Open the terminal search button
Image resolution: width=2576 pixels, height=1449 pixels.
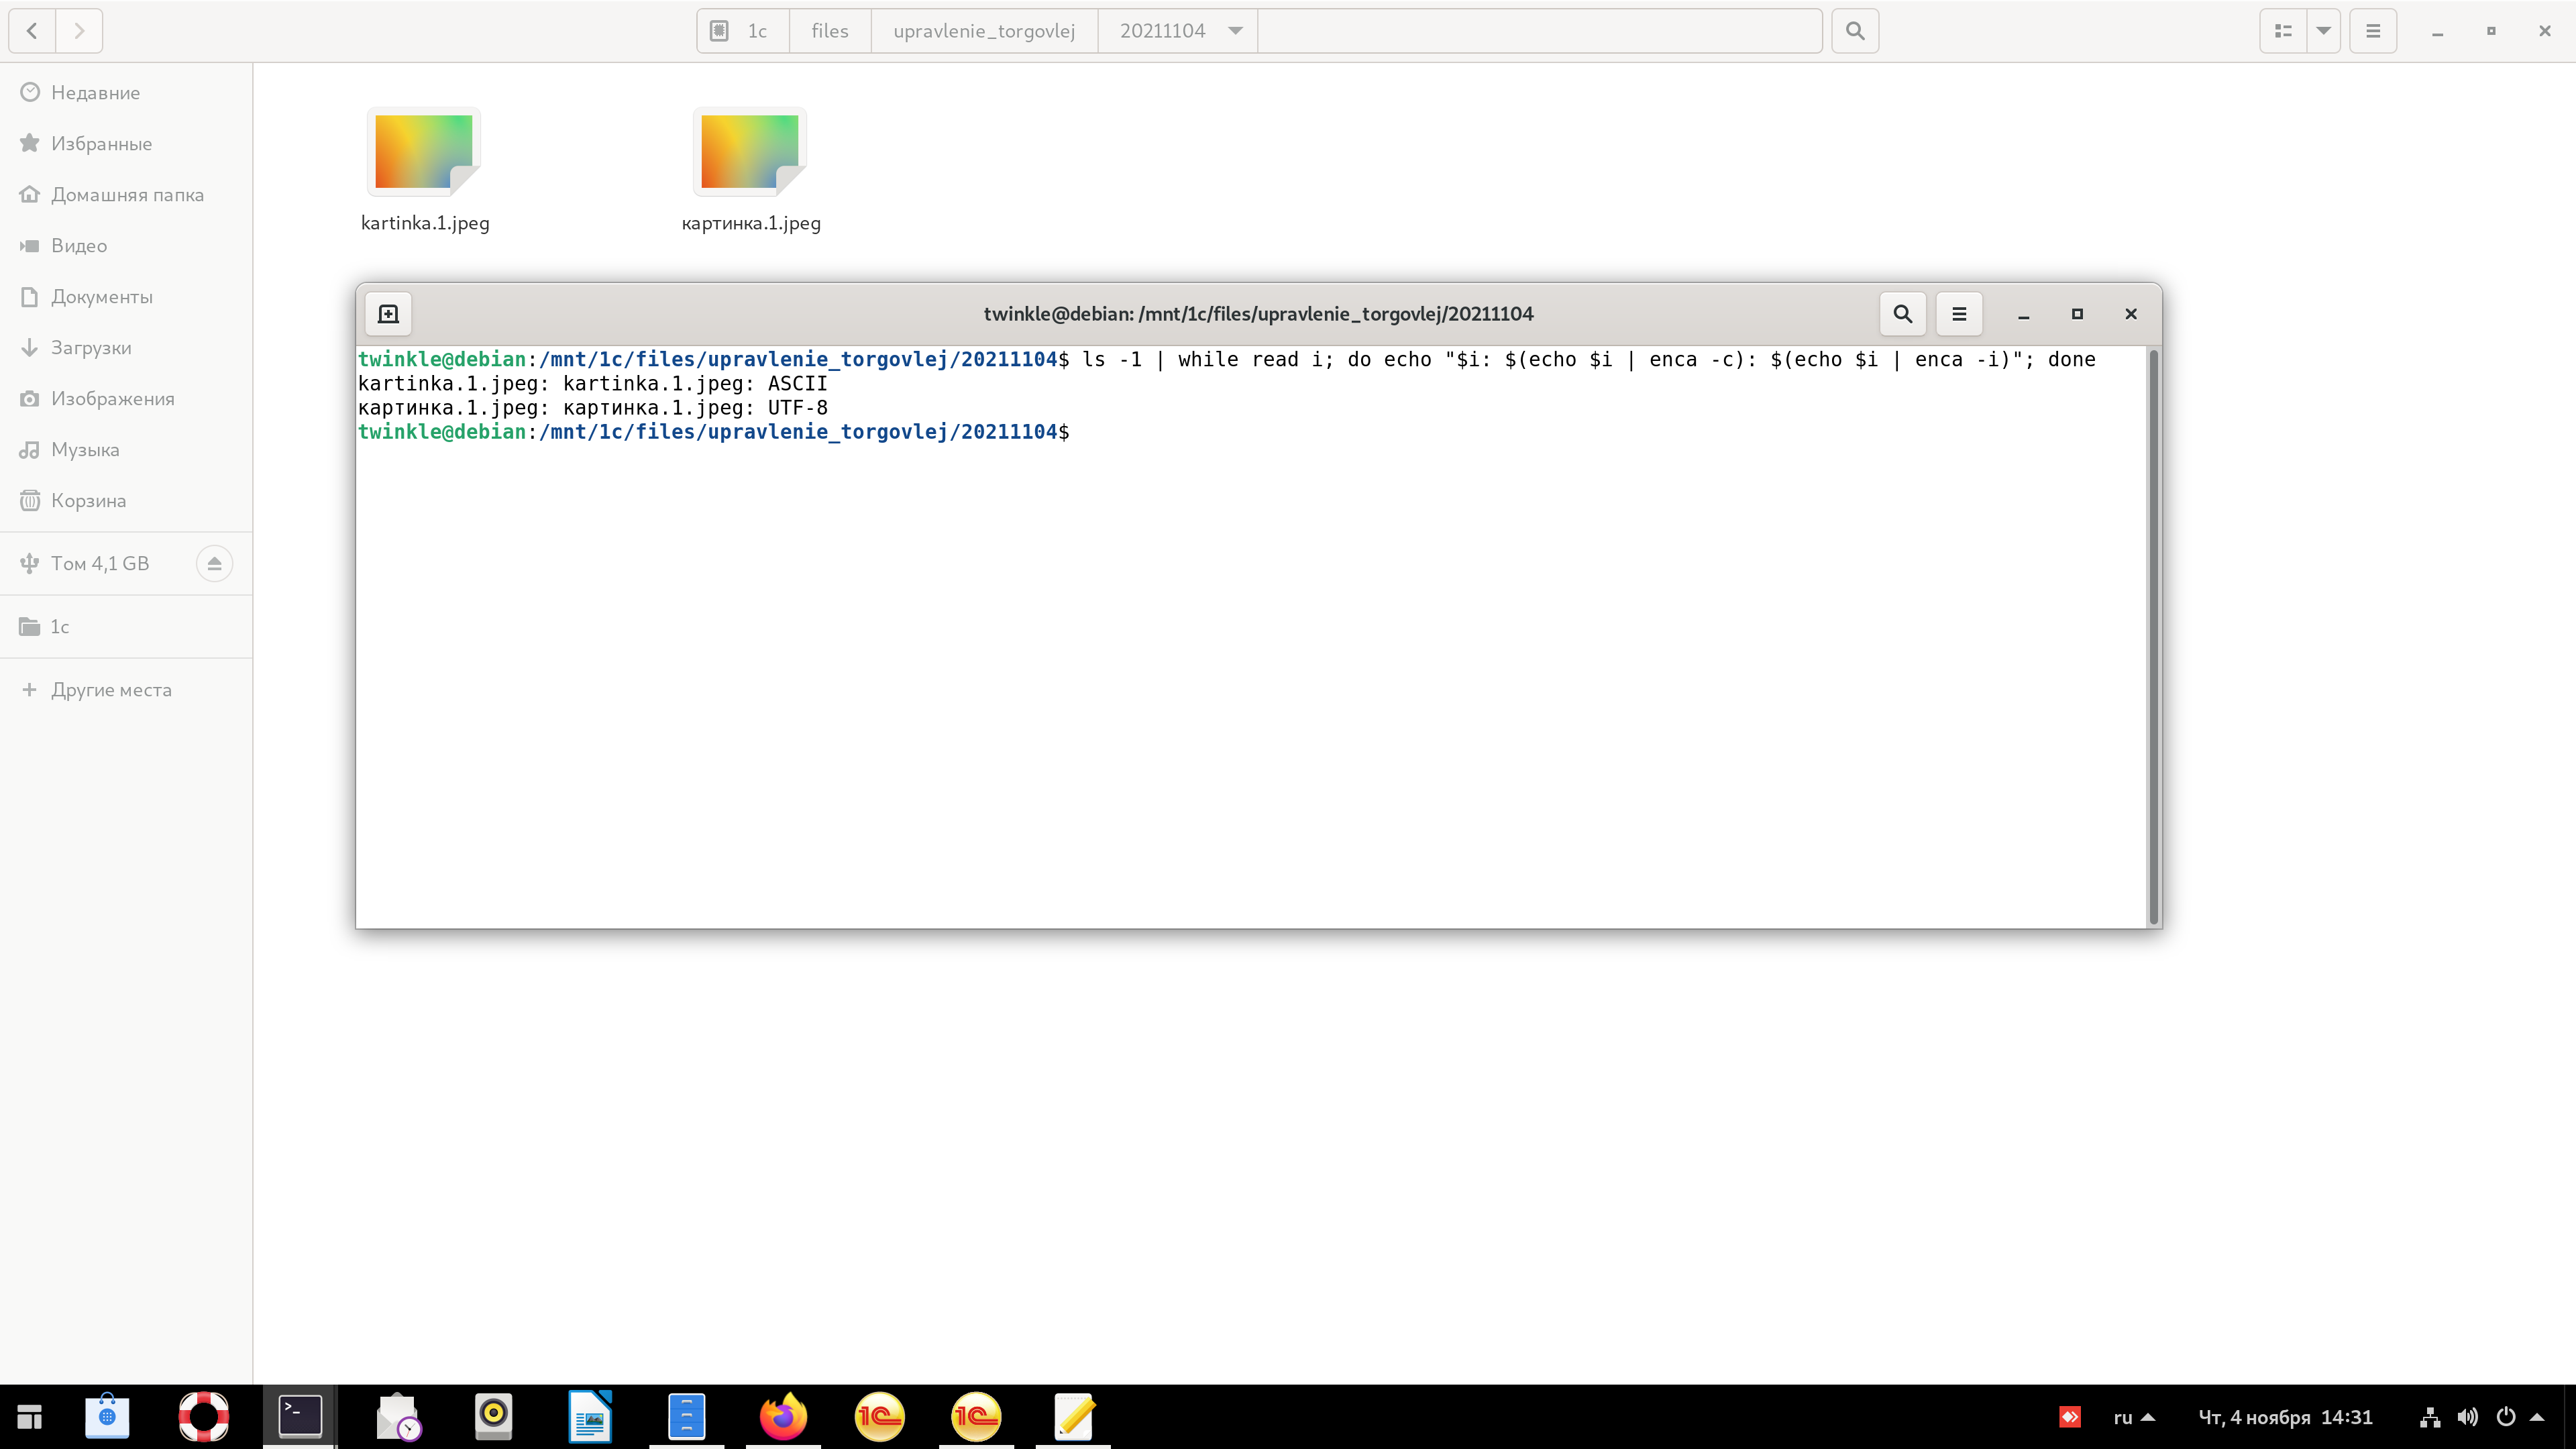coord(1902,314)
